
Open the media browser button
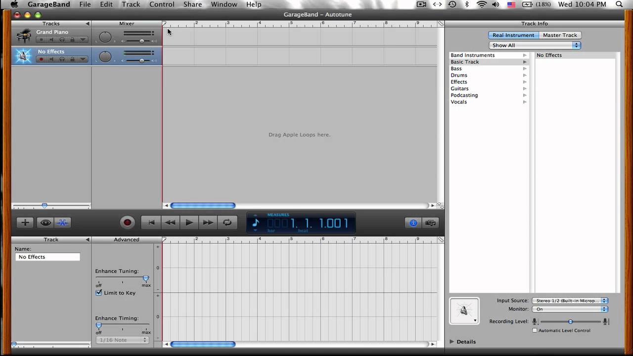pyautogui.click(x=430, y=223)
